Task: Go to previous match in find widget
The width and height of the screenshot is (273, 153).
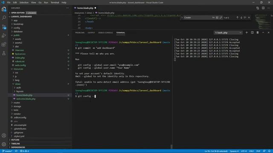Action: tap(237, 17)
